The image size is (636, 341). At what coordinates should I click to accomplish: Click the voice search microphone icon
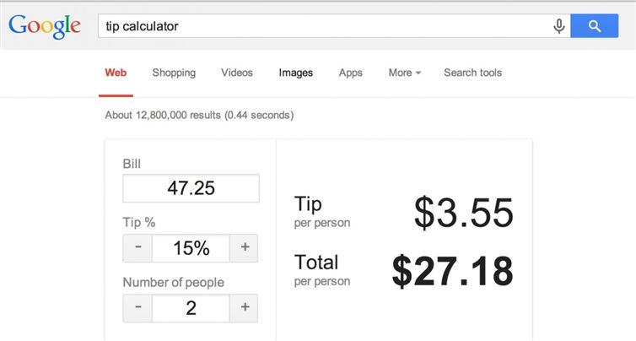[x=558, y=26]
